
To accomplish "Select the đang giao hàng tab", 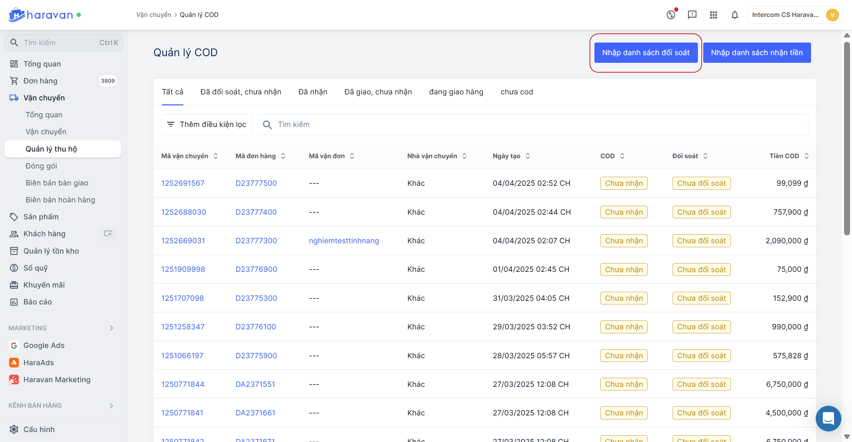I will pyautogui.click(x=456, y=92).
